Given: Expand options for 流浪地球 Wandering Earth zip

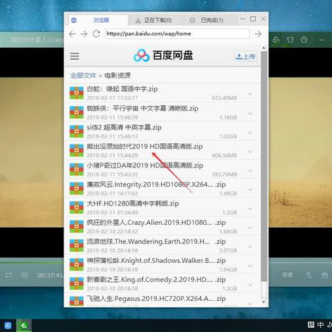Looking at the screenshot, I should (250, 246).
